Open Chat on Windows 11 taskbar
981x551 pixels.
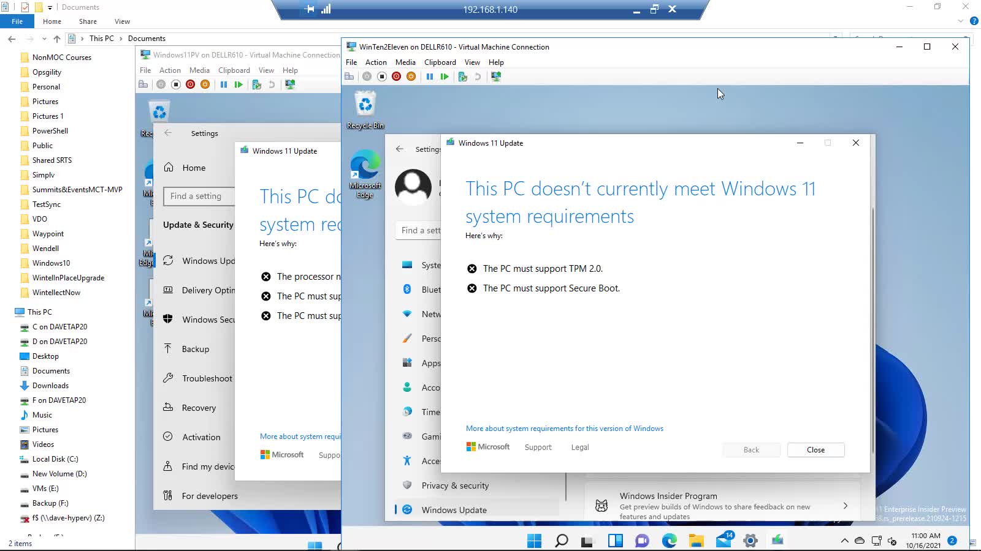(x=642, y=541)
